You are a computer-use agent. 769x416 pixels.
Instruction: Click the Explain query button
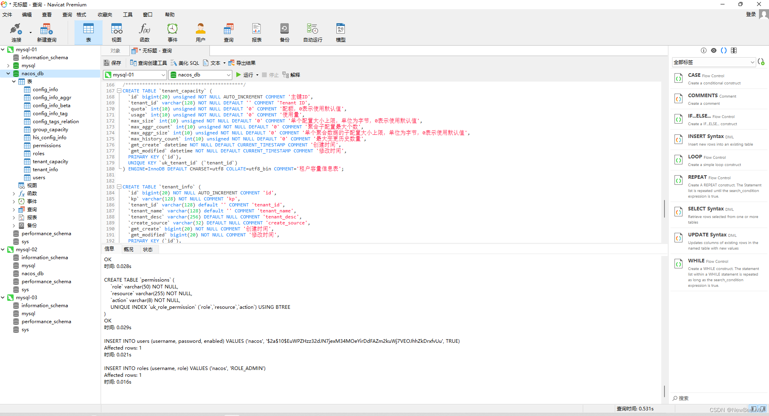[x=291, y=75]
